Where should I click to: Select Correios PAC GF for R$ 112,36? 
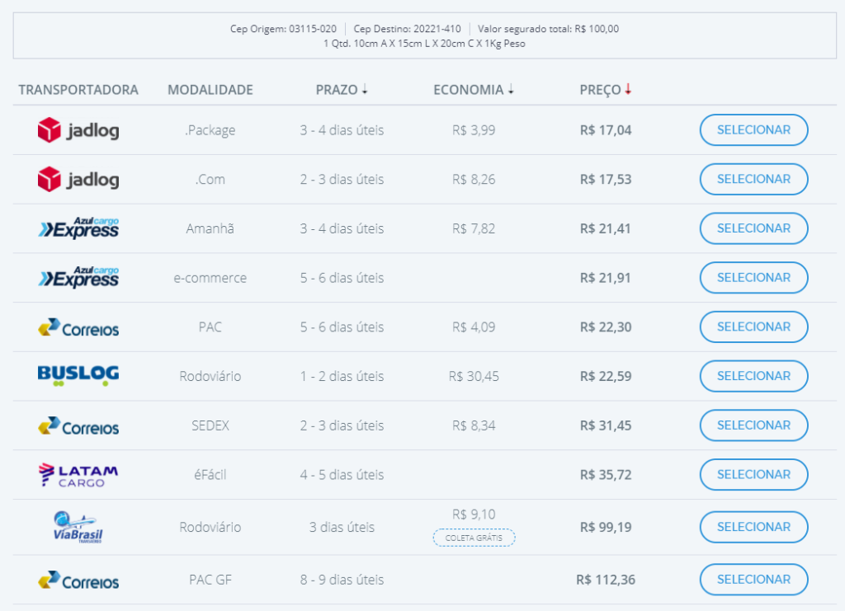(x=753, y=580)
